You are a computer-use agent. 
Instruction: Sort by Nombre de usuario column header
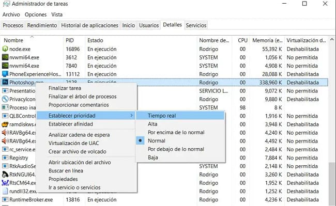tap(215, 40)
